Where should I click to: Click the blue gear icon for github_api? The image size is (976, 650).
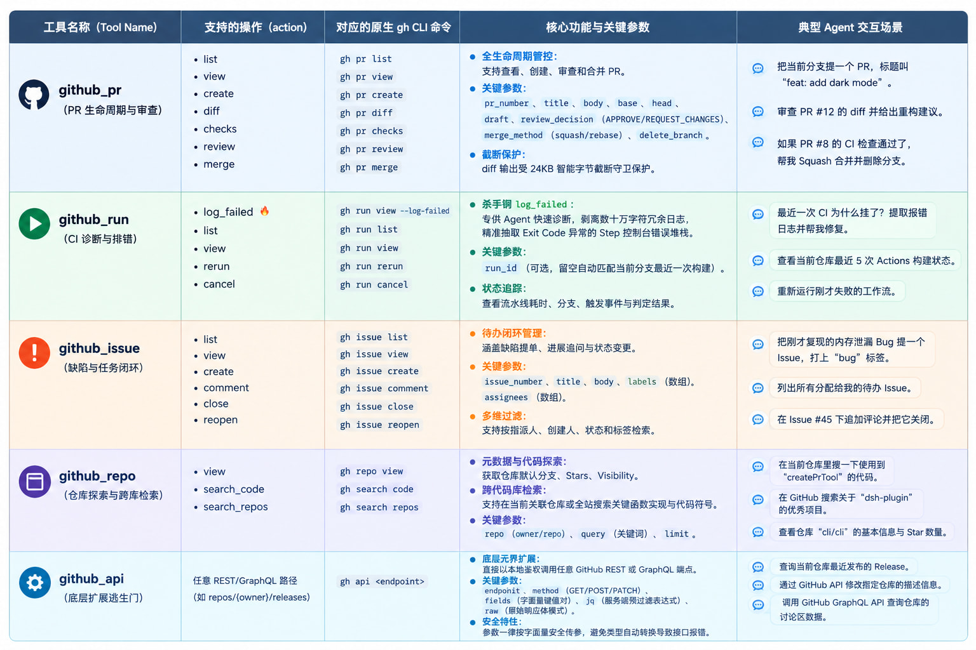click(x=34, y=583)
